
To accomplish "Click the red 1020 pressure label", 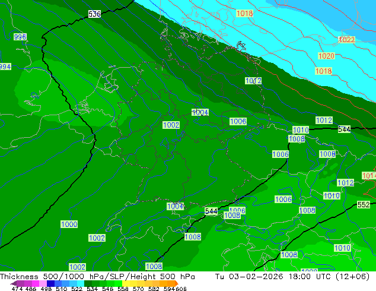I will [326, 56].
